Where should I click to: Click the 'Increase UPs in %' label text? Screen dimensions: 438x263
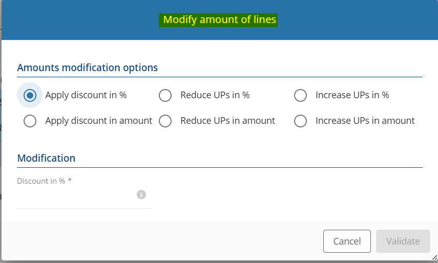[x=352, y=95]
